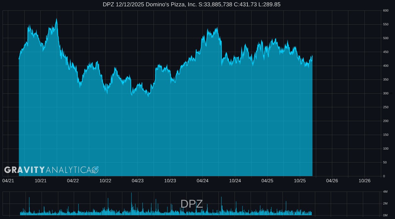Click the rocket icon in the Gravity Analytica logo
The width and height of the screenshot is (395, 219).
click(95, 170)
